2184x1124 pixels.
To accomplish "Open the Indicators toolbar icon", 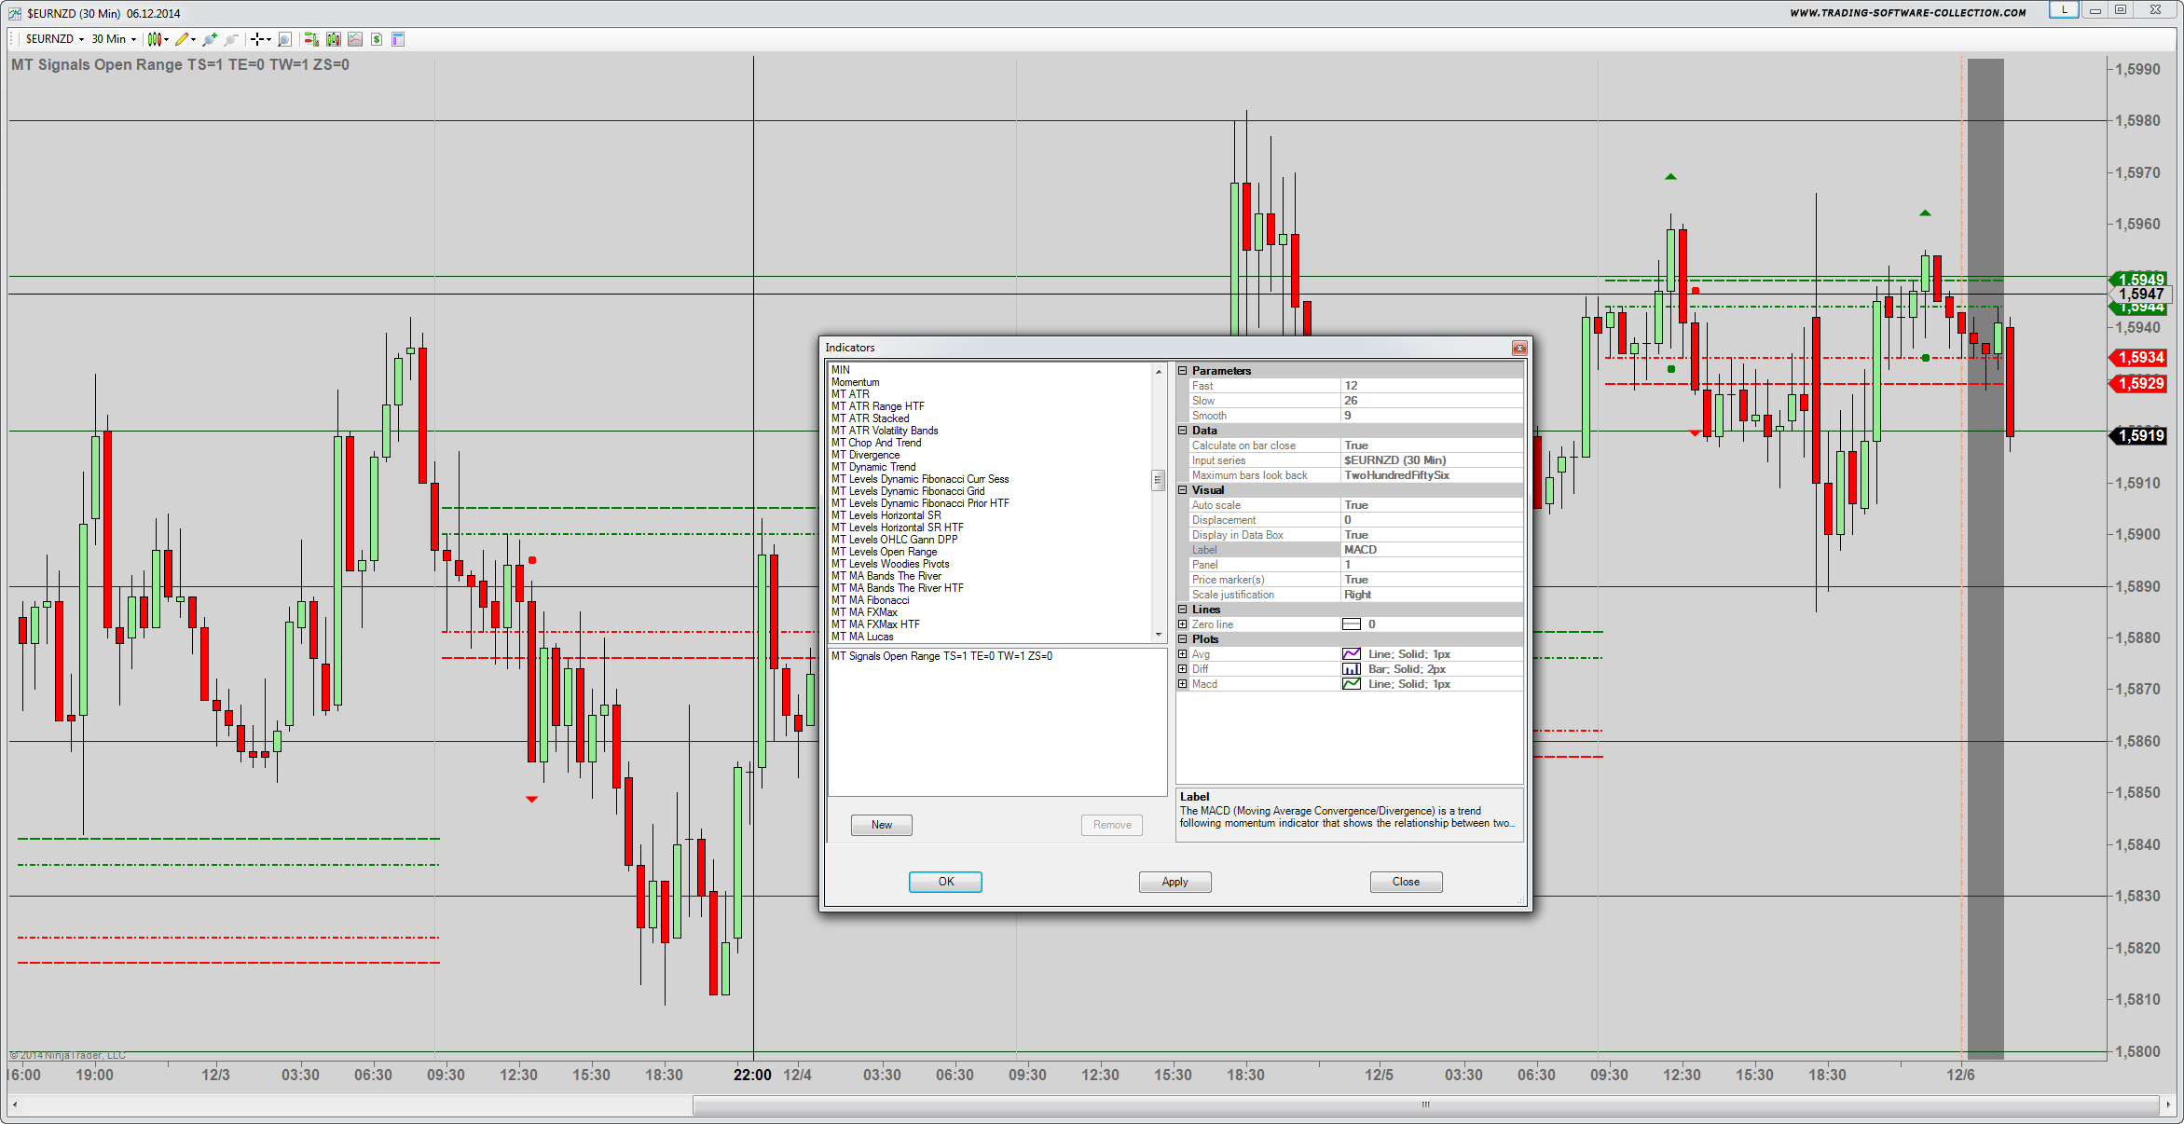I will click(355, 39).
